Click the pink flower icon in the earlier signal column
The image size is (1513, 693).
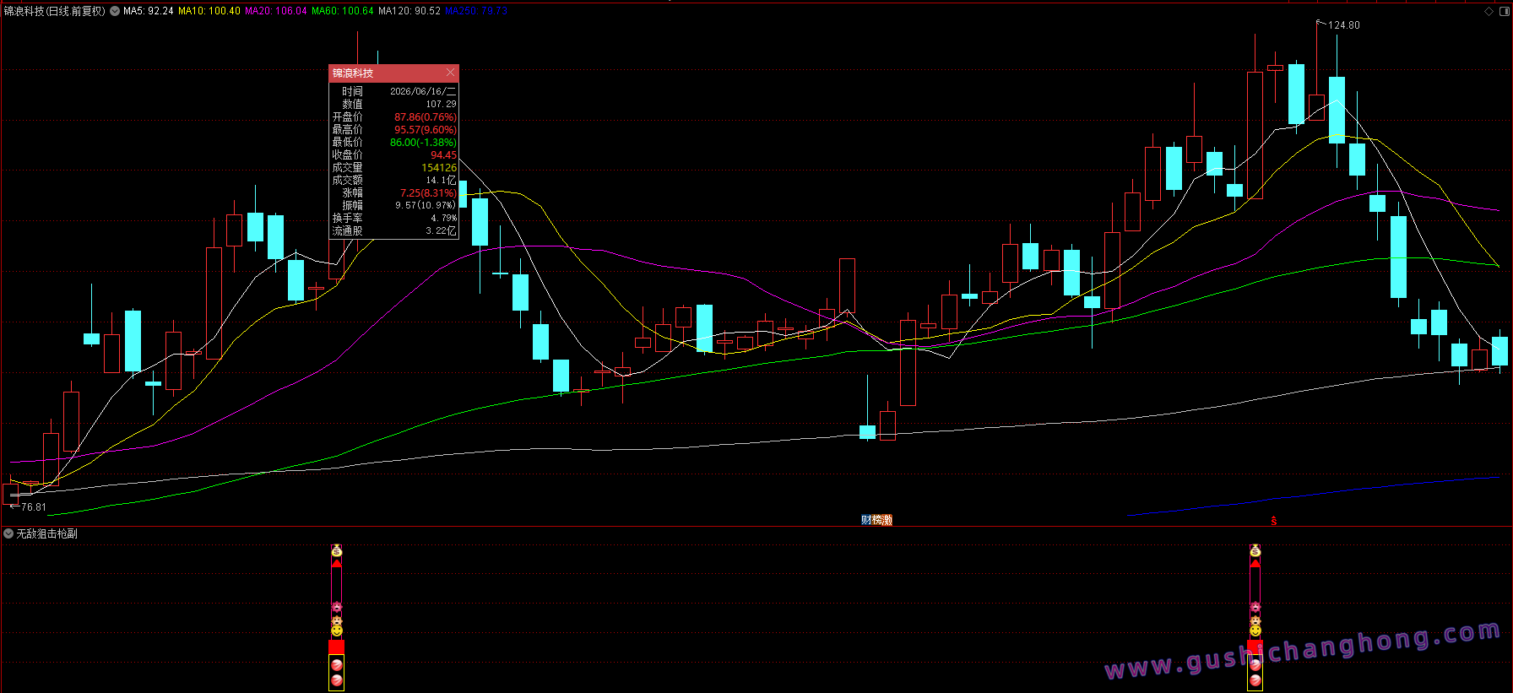337,607
